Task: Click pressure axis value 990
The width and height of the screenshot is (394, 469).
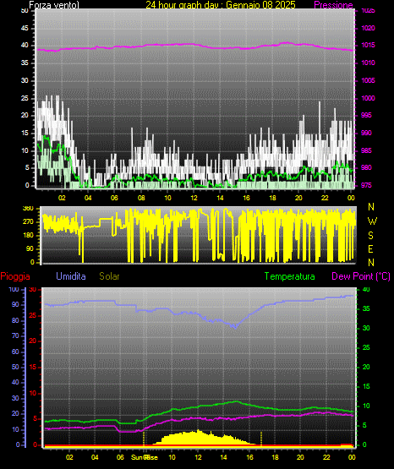Action: (x=366, y=133)
